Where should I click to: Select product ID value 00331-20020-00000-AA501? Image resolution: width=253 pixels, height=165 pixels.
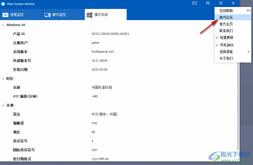(x=110, y=34)
